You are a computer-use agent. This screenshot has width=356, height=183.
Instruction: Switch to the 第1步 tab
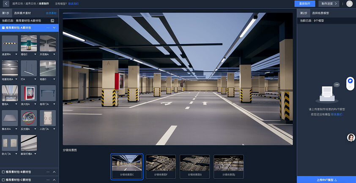[x=5, y=13]
